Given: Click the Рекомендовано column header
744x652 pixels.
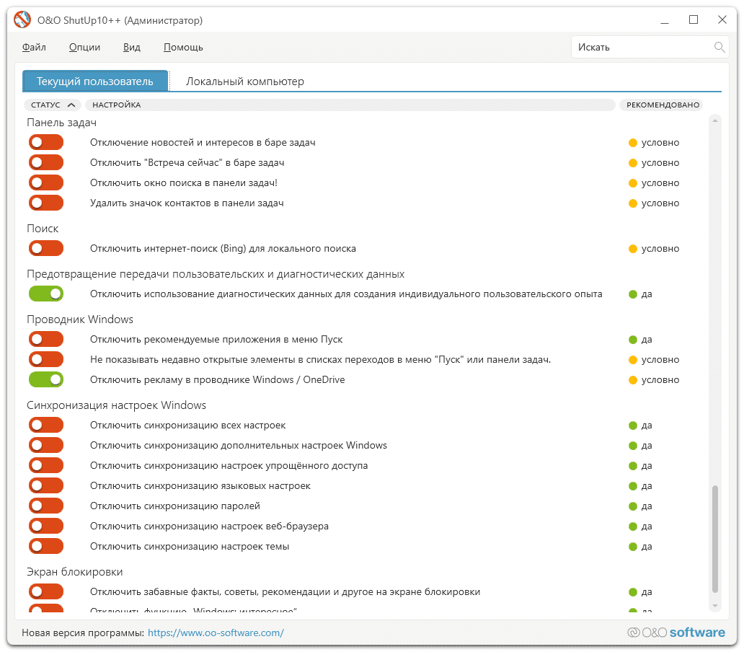Looking at the screenshot, I should coord(663,105).
